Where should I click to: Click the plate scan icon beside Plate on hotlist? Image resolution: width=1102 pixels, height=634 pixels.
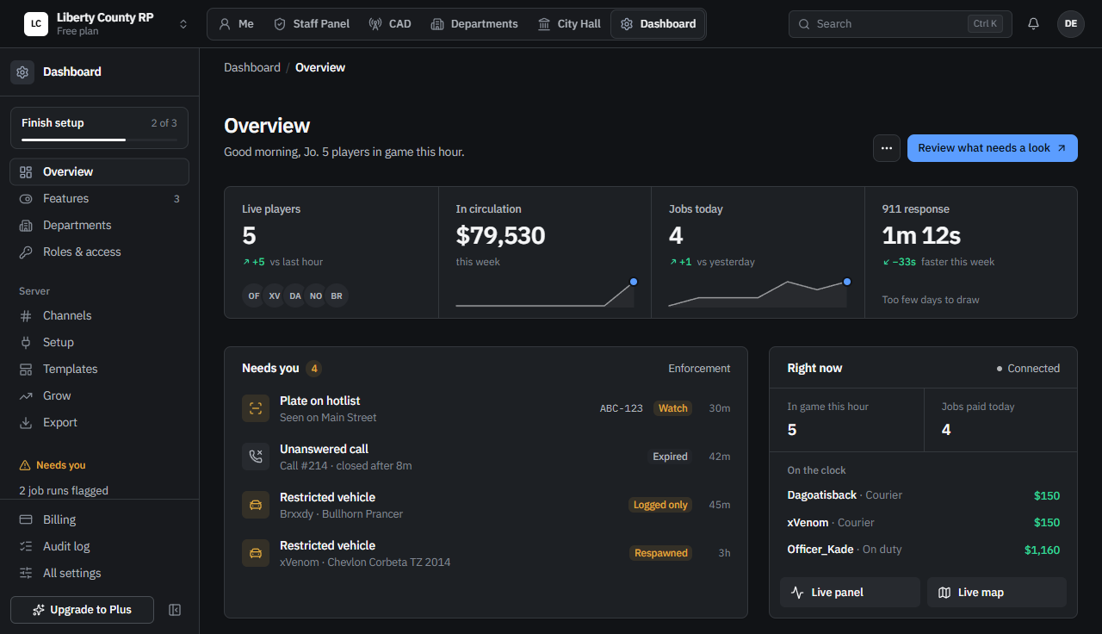pos(256,408)
